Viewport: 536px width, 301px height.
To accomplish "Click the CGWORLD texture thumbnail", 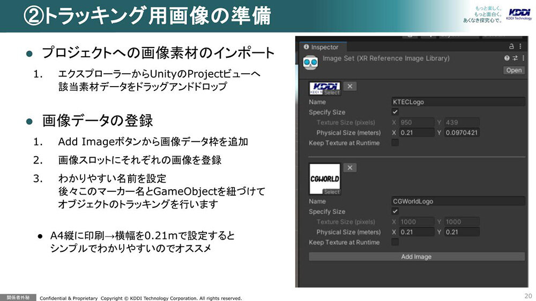I will (x=325, y=179).
